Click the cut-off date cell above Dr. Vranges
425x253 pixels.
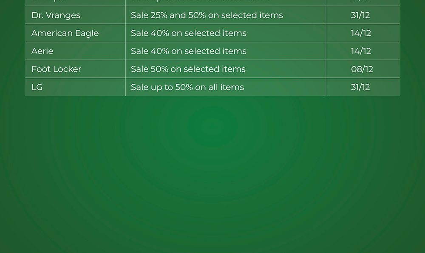(360, 2)
